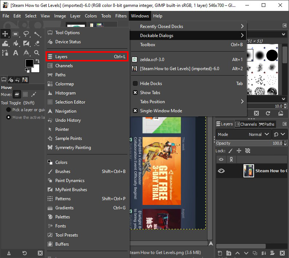Pick the Text tool in toolbox
The height and width of the screenshot is (258, 289).
tap(16, 53)
